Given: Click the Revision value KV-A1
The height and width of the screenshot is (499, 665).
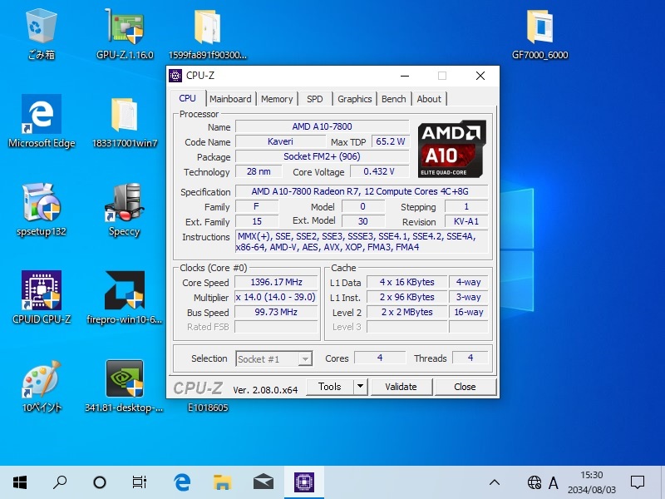Looking at the screenshot, I should 466,221.
